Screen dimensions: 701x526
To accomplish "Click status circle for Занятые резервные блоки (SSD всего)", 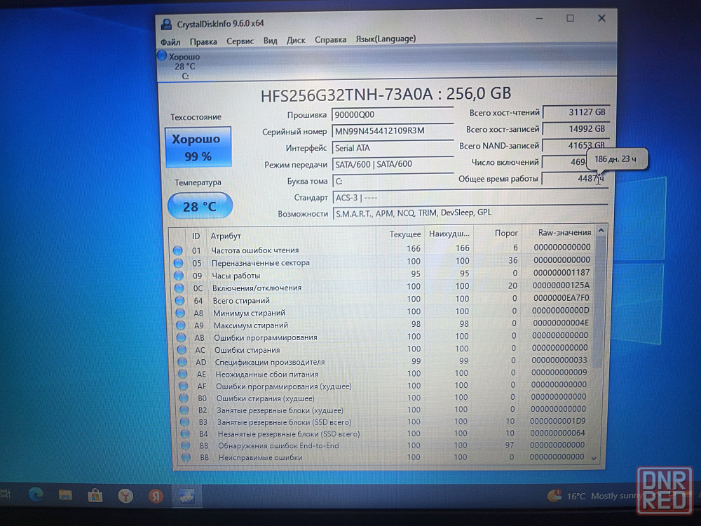I will 184,422.
